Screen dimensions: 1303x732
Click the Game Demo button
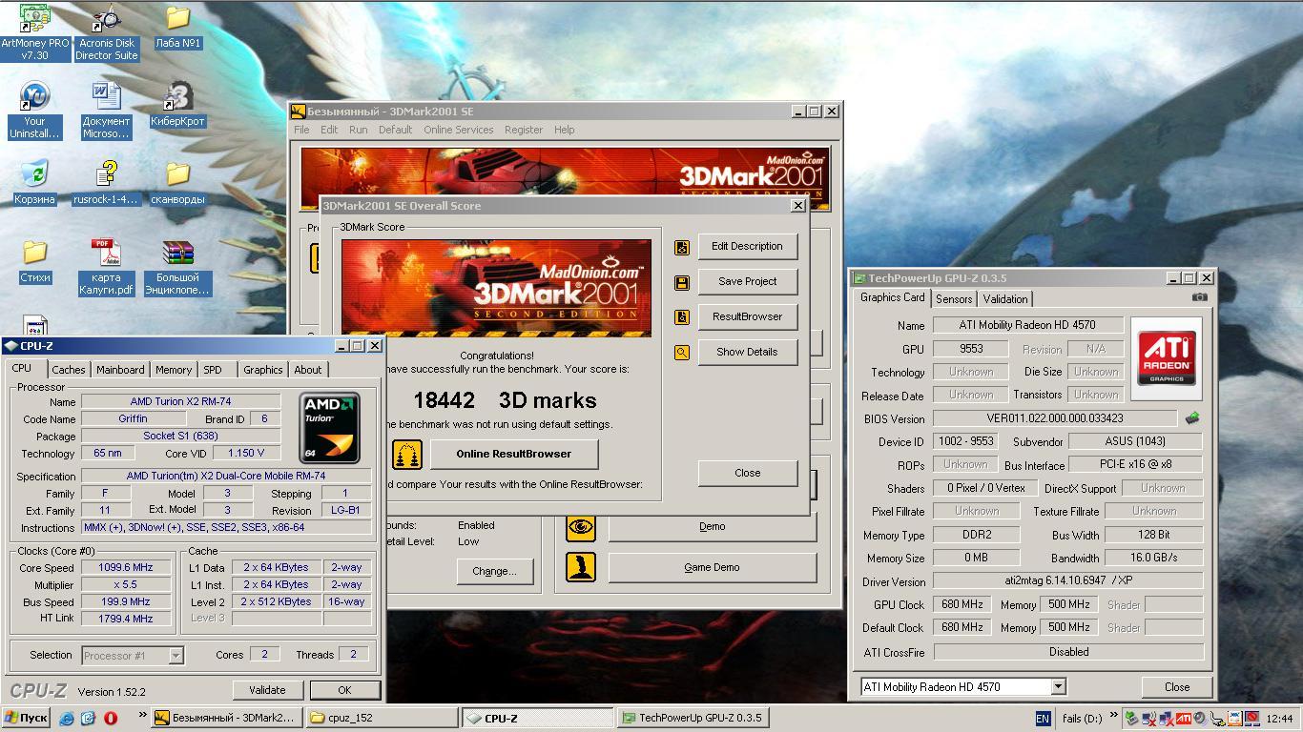[713, 567]
